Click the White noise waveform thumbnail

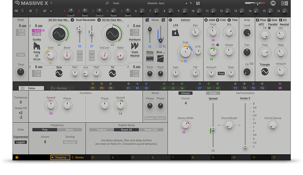[x=150, y=58]
